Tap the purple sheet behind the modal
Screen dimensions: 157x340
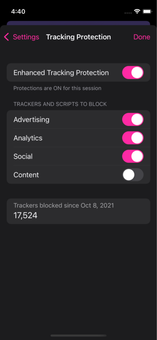(x=78, y=23)
